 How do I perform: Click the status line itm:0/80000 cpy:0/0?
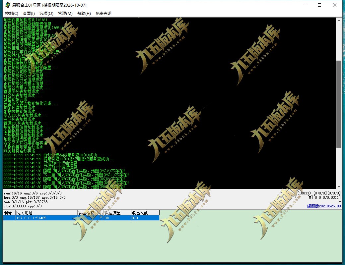pos(23,206)
